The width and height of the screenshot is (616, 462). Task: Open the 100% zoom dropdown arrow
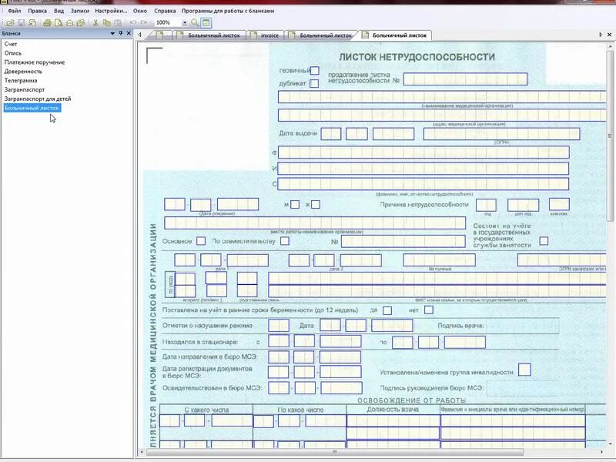tap(184, 23)
